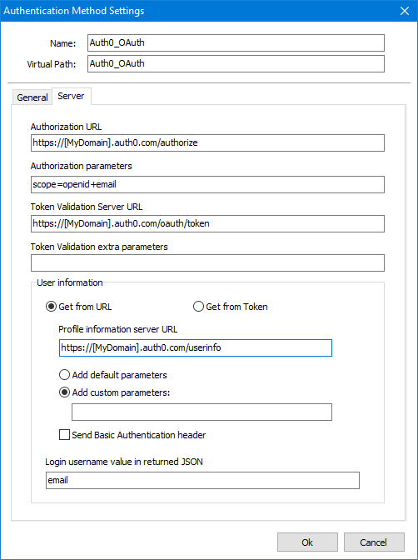Switch to the General tab
Image resolution: width=418 pixels, height=560 pixels.
coord(32,97)
